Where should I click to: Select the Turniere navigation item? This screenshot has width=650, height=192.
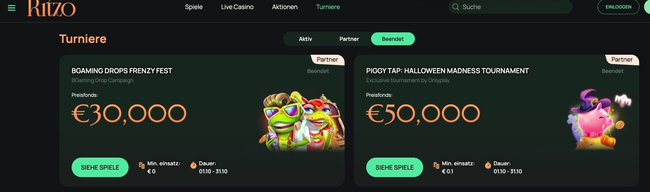pyautogui.click(x=328, y=7)
